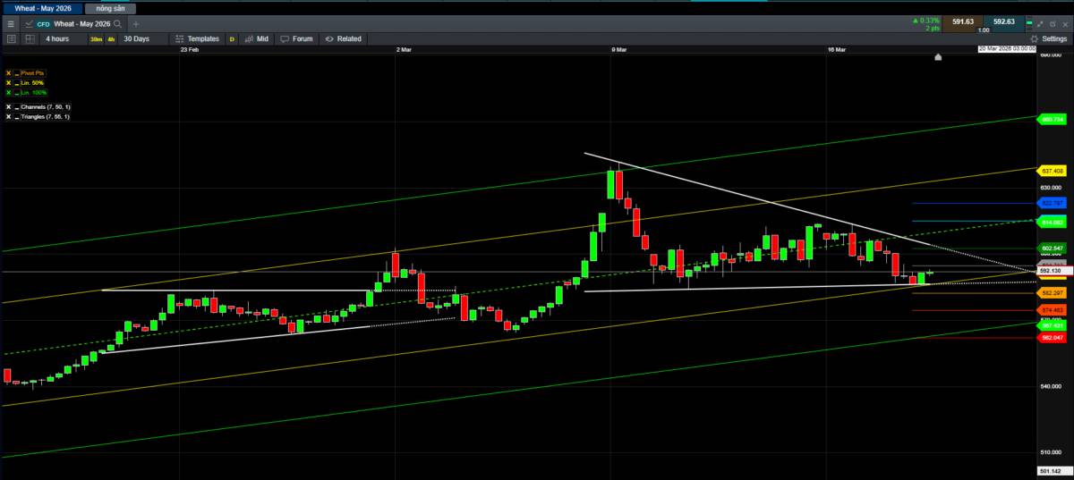Toggle visibility of Pivot Pts overlay
Screen dimensions: 1074x480
click(x=17, y=73)
